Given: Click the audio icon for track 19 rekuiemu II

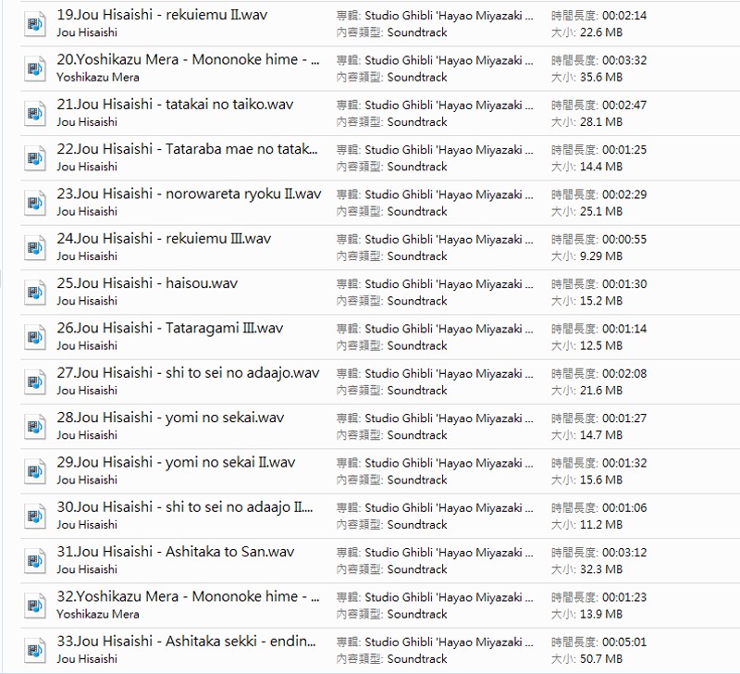Looking at the screenshot, I should (35, 24).
